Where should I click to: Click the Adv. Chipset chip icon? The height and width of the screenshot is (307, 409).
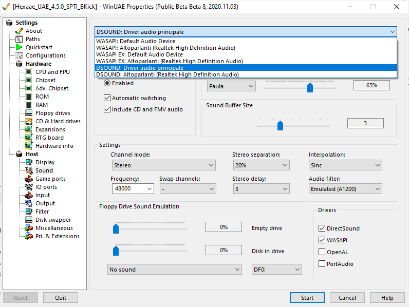[x=29, y=88]
